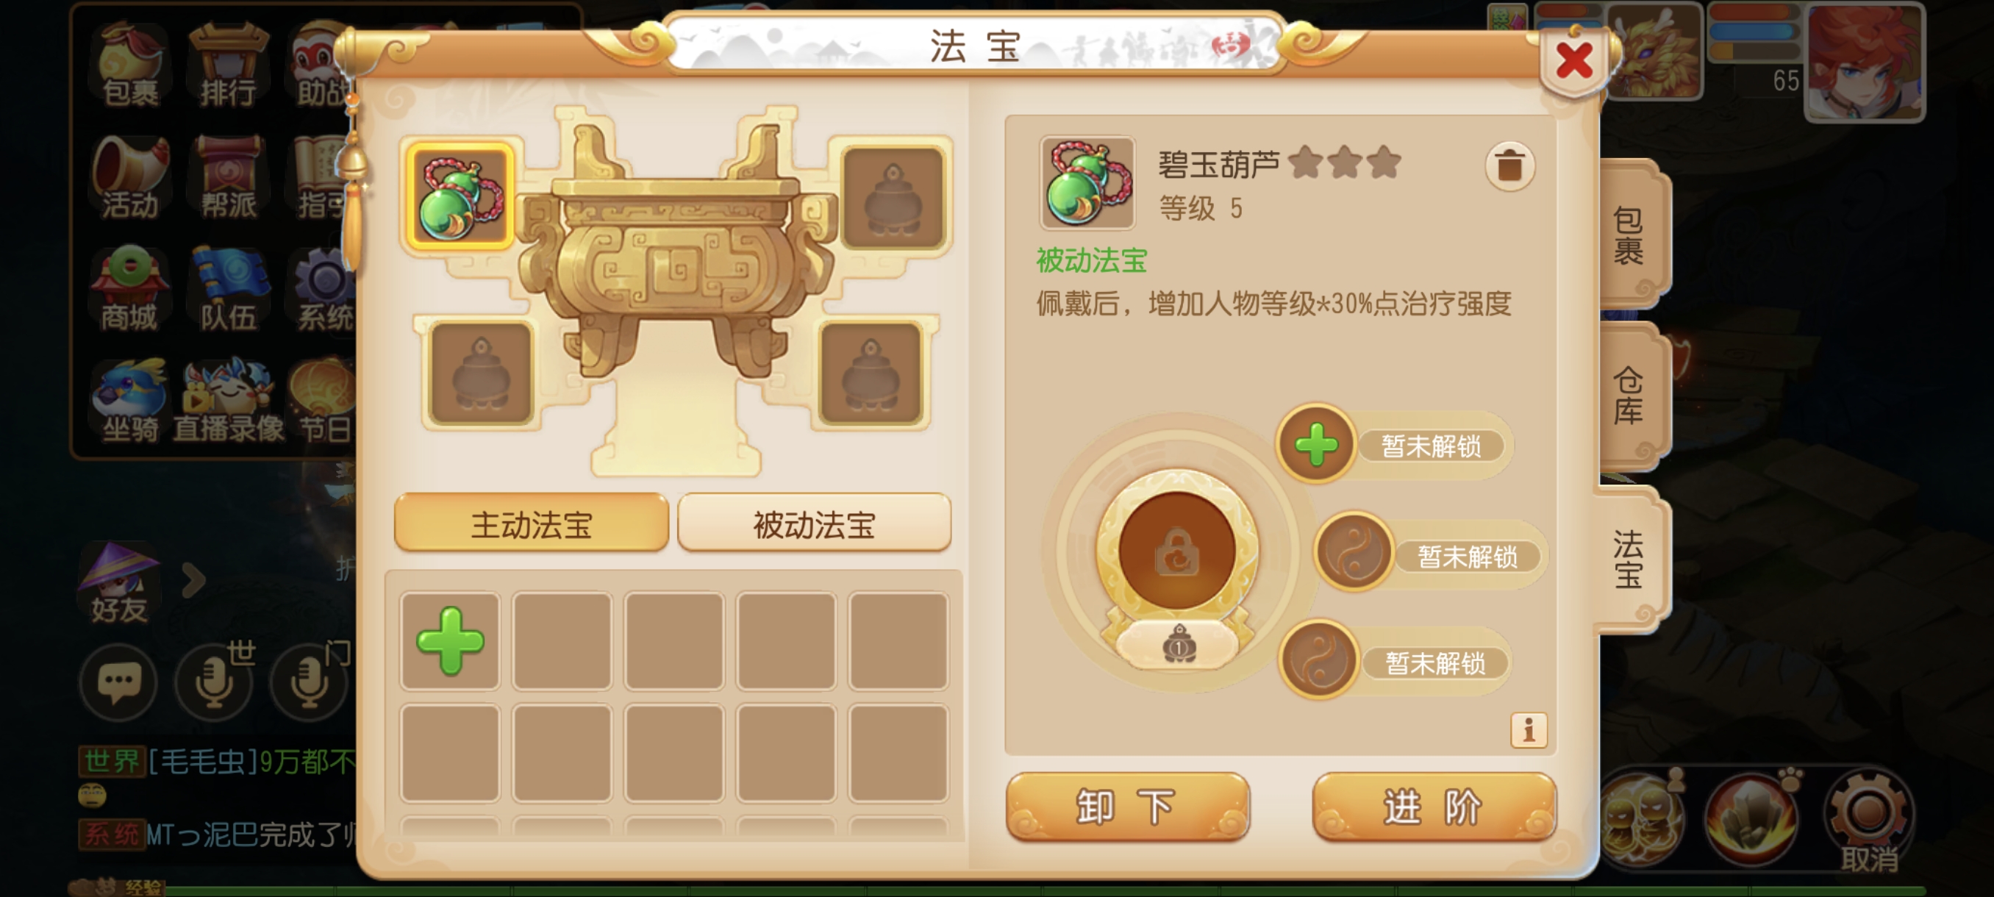
Task: Switch to 主动法宝 filter
Action: click(531, 523)
